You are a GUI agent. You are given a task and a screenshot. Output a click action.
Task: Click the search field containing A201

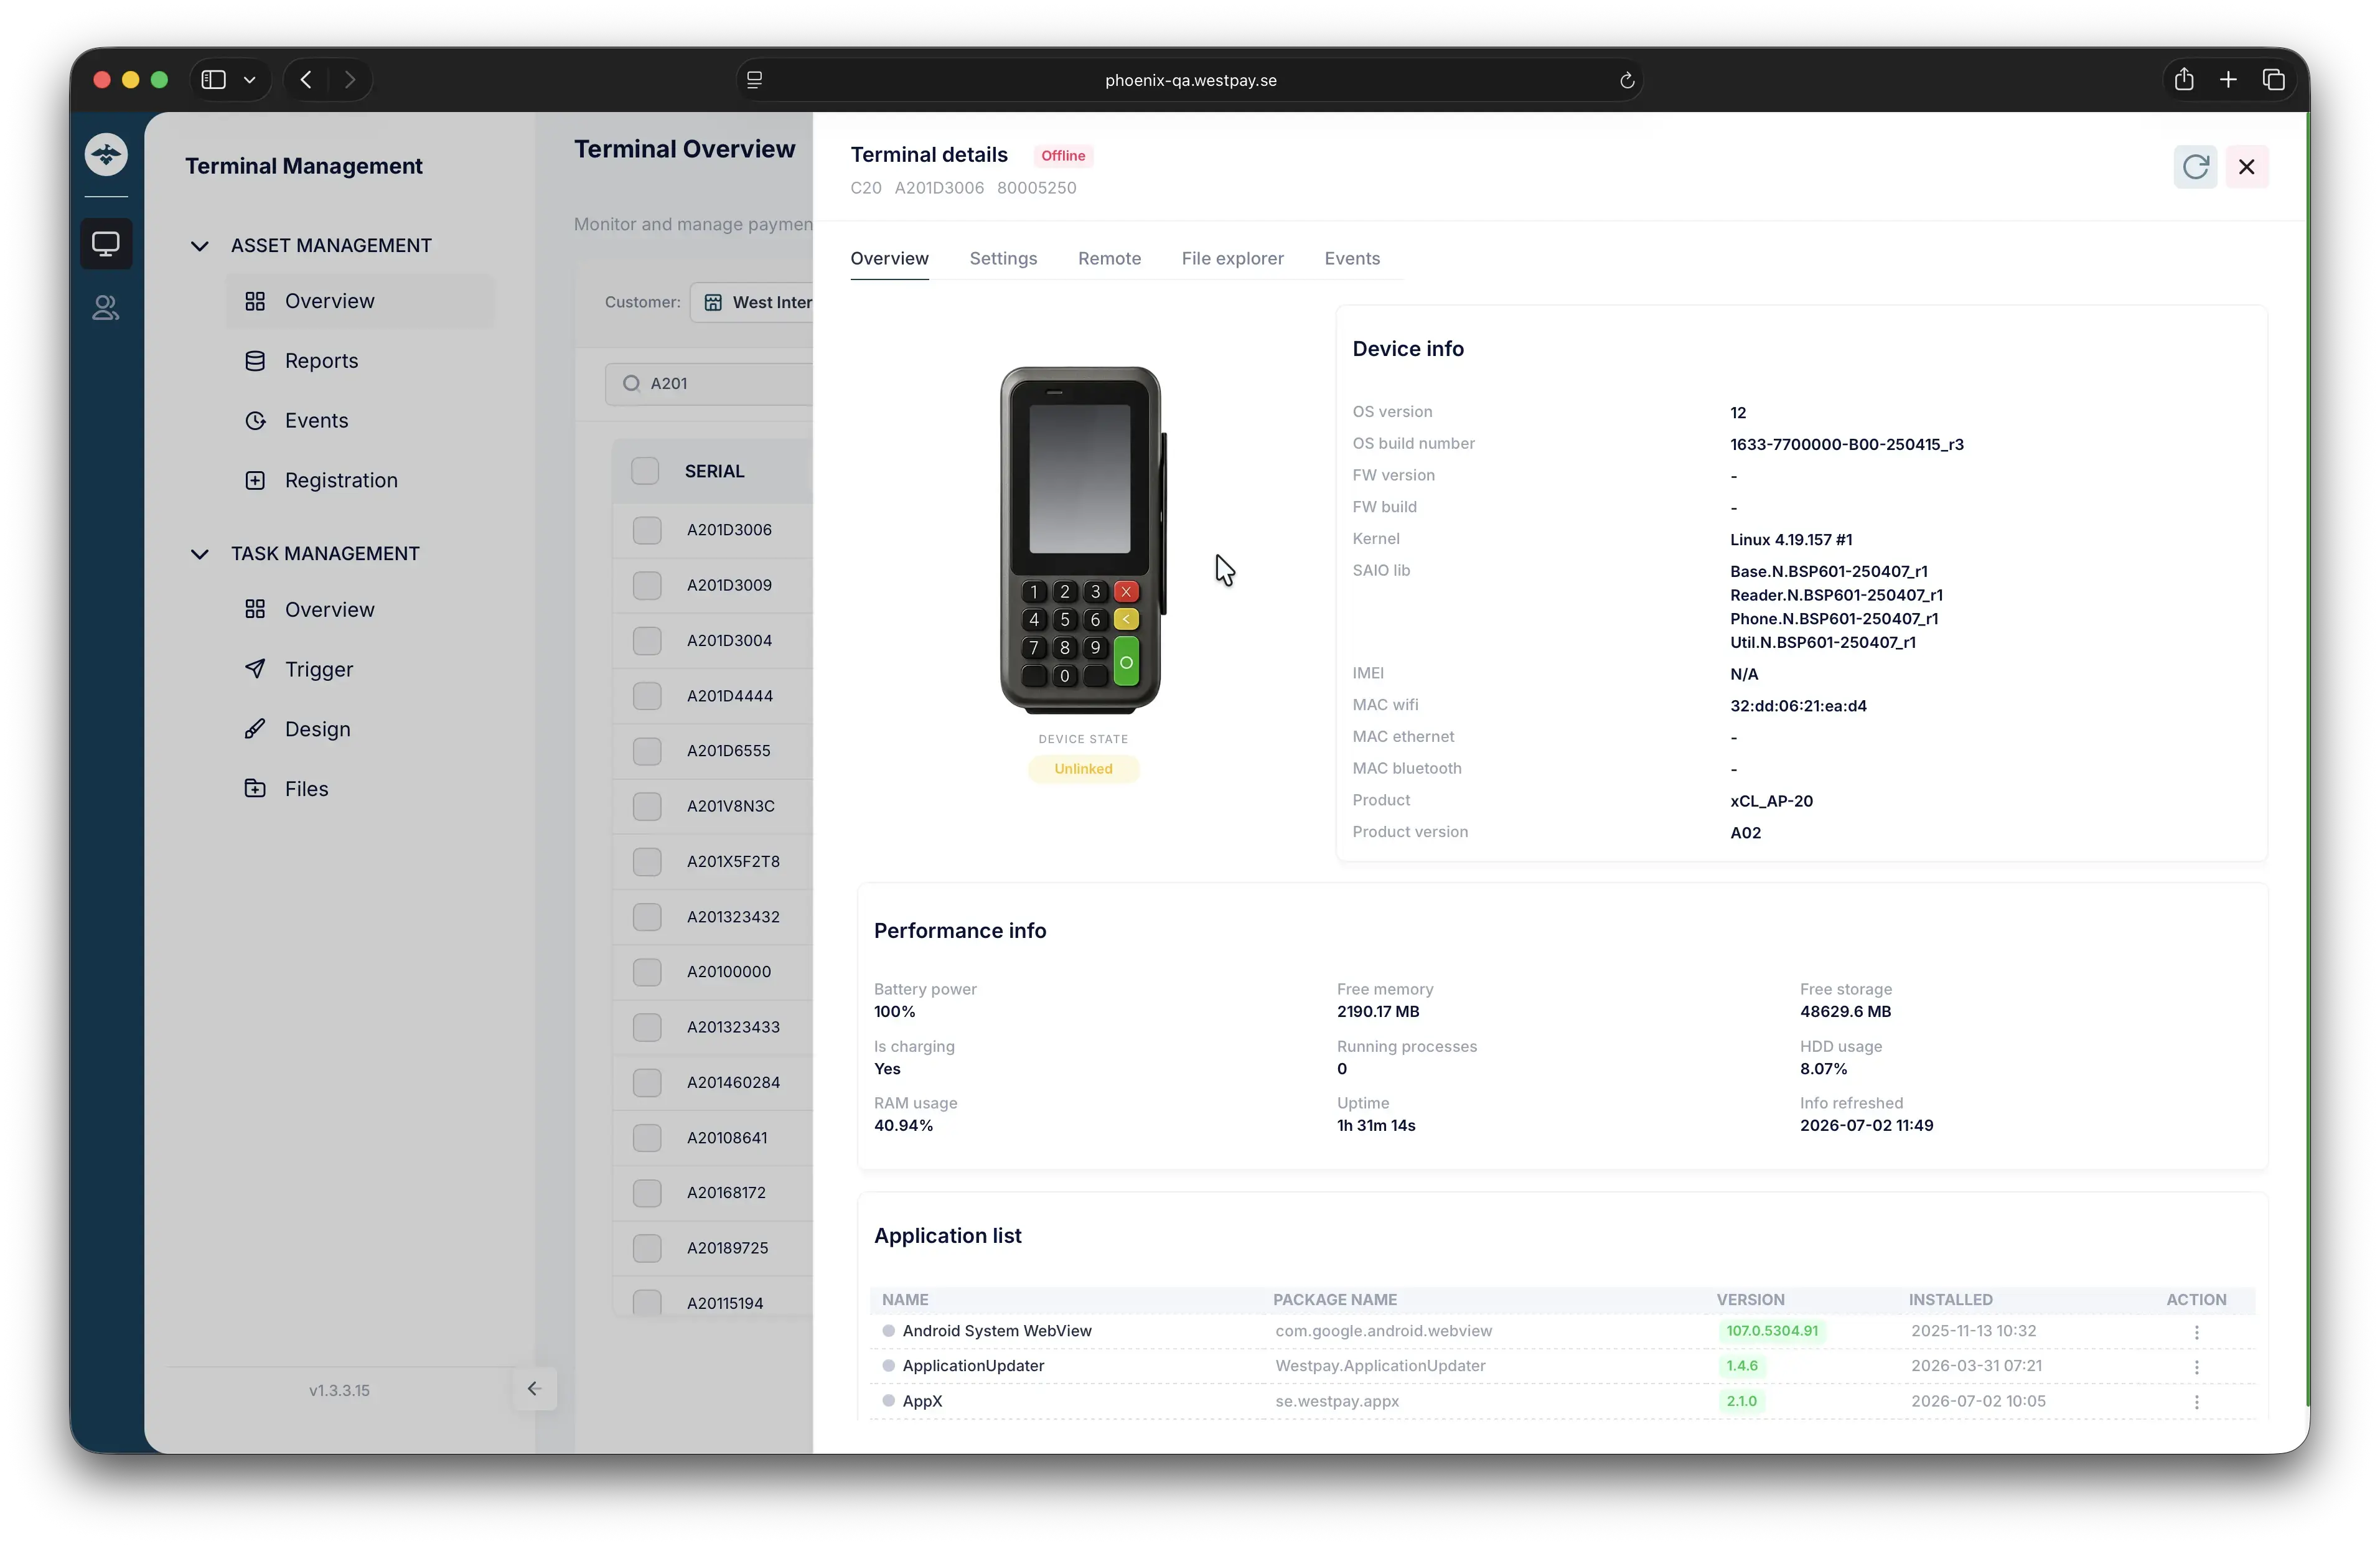[709, 383]
